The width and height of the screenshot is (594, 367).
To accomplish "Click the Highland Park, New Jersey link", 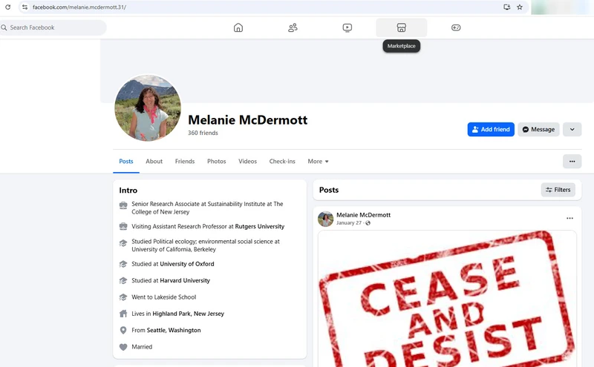I will 189,314.
